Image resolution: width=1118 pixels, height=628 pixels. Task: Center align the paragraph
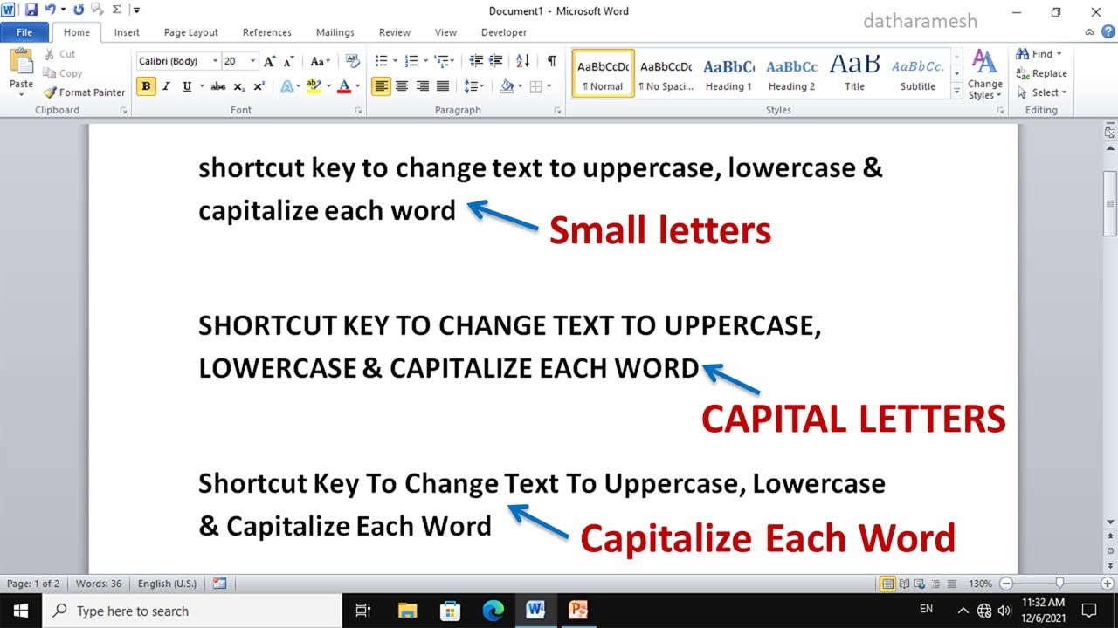(402, 86)
